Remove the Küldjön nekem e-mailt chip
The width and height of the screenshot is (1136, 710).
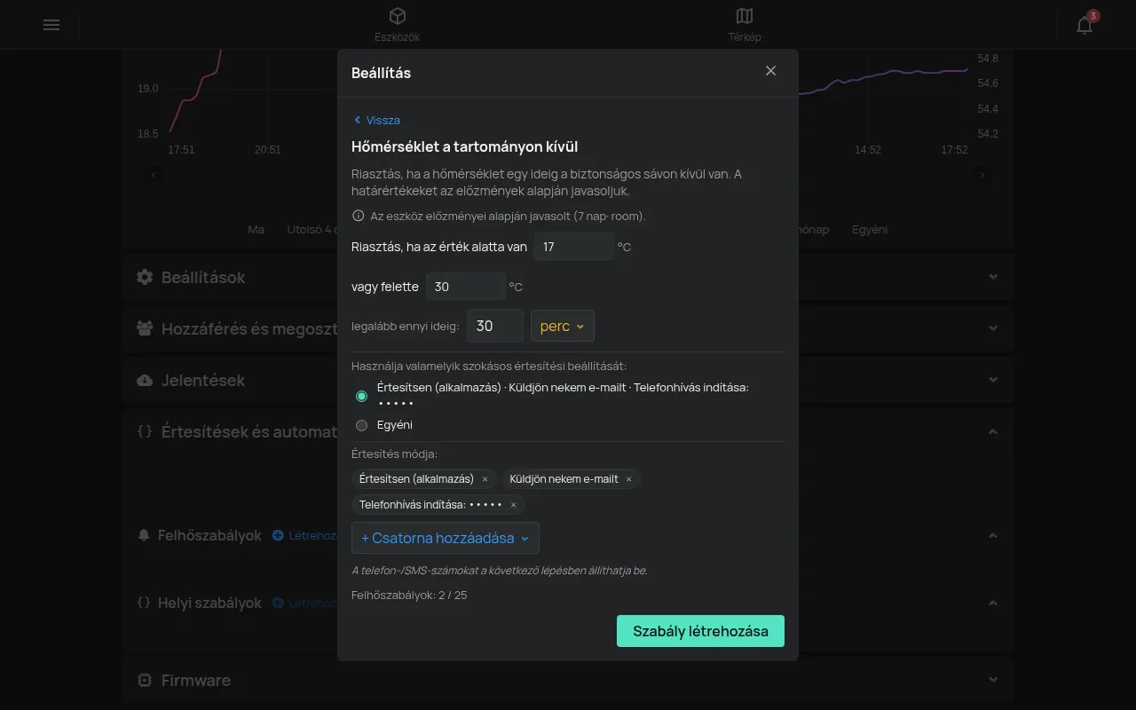click(x=628, y=479)
